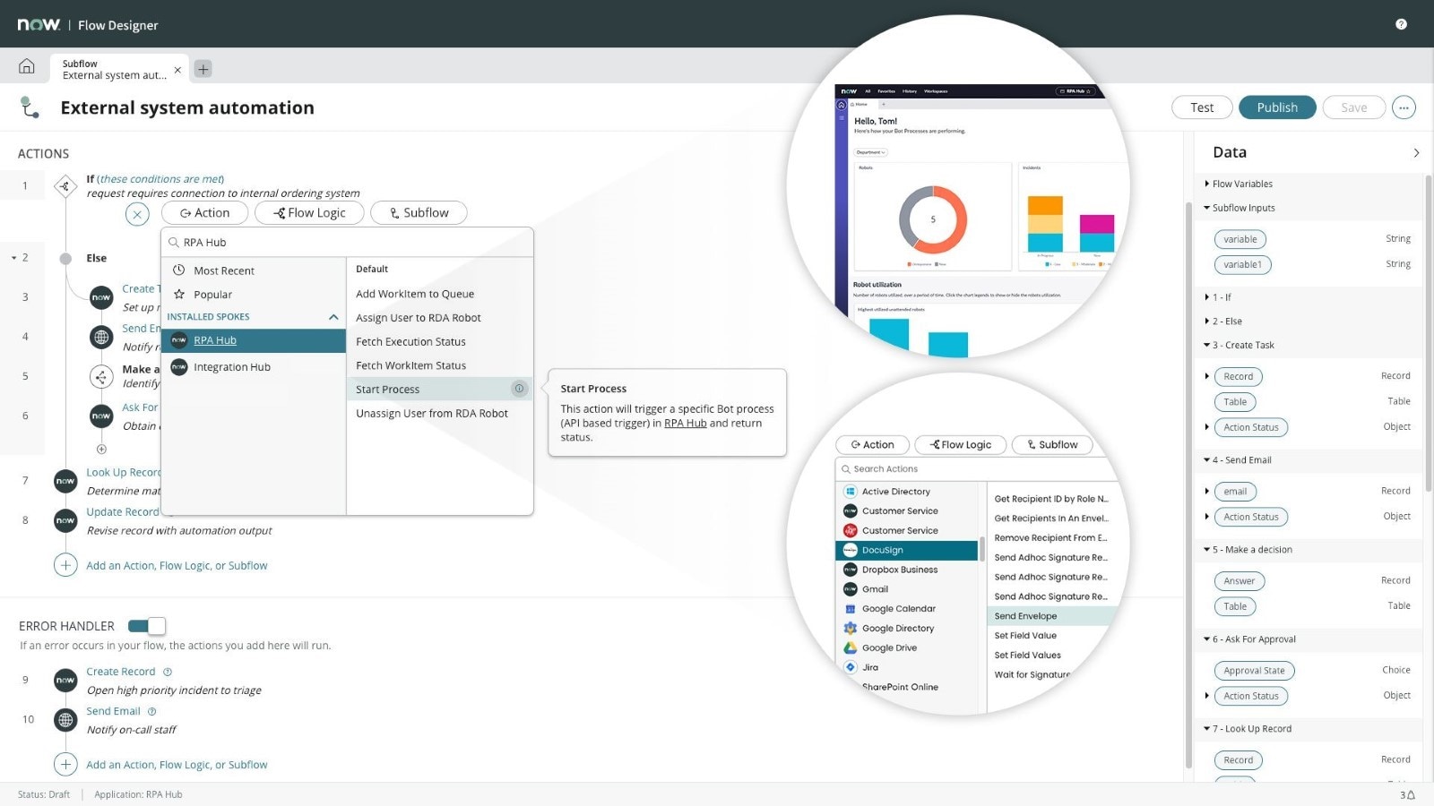Select the Answer data pill
Screen dimensions: 1434x806
[x=1240, y=581]
